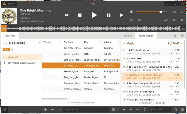
Task: Open the Title column filter dropdown
Action: tap(100, 42)
